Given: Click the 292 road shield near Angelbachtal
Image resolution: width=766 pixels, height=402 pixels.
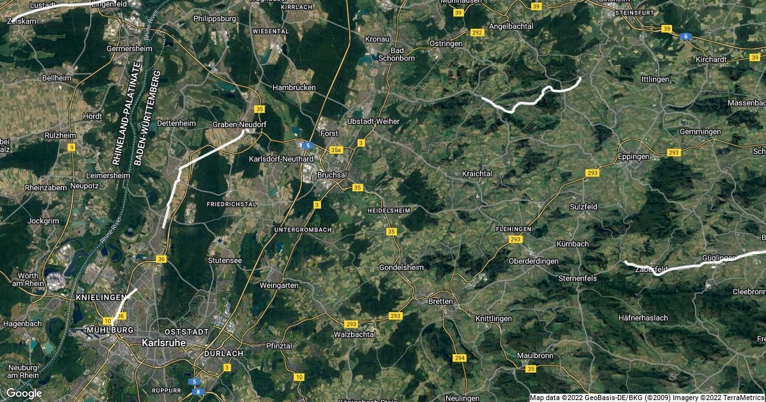Looking at the screenshot, I should coord(476,32).
